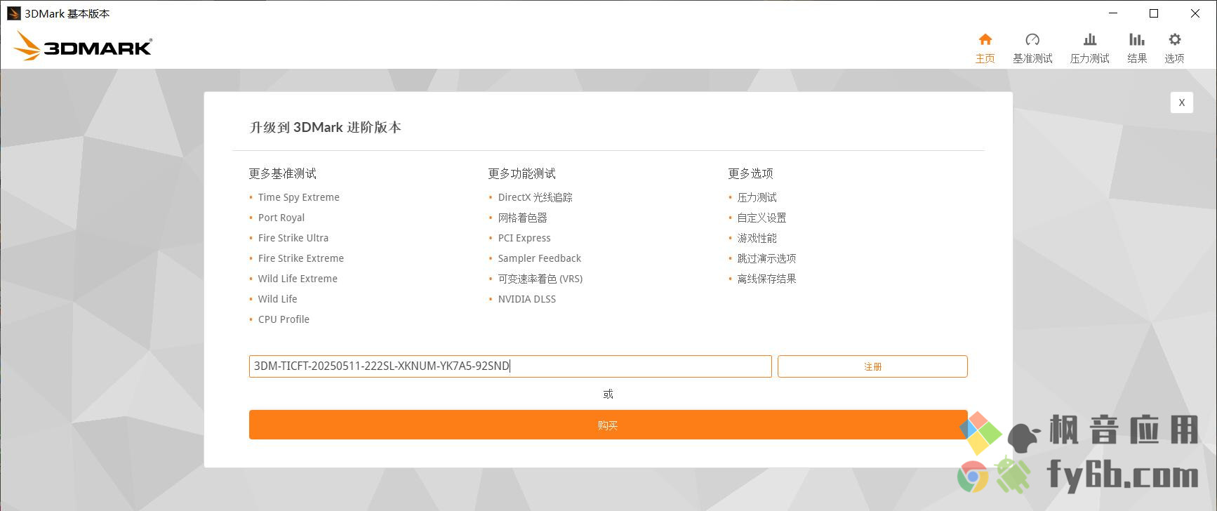
Task: Click the Time Spy Extreme item
Action: coord(298,197)
